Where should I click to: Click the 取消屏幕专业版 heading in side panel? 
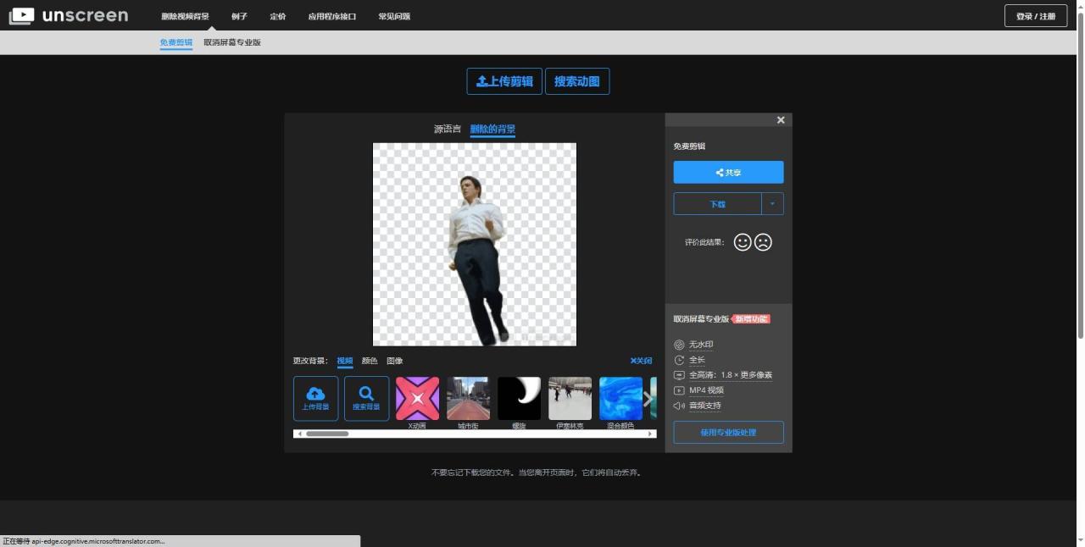coord(701,319)
